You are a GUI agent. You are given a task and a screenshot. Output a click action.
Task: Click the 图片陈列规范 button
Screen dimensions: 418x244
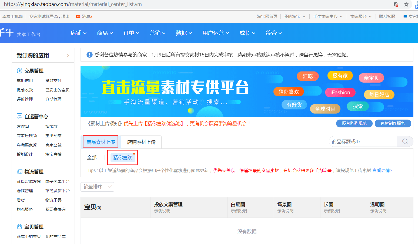pyautogui.click(x=354, y=123)
